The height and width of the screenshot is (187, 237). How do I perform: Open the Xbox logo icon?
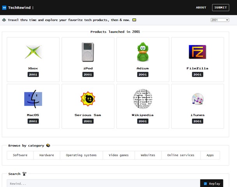[33, 52]
